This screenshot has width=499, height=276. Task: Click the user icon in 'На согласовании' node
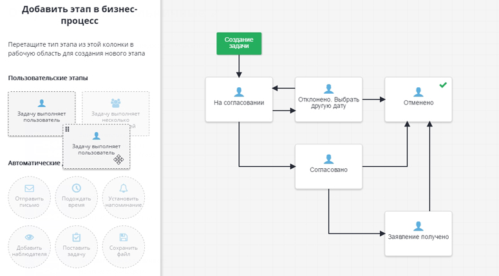[239, 92]
